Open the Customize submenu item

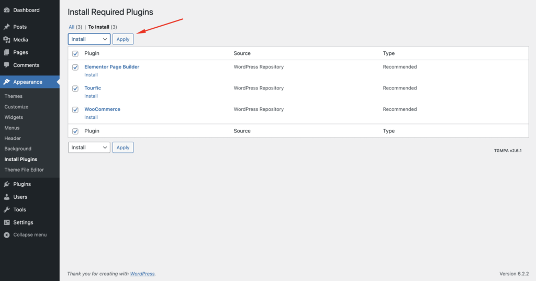[16, 107]
